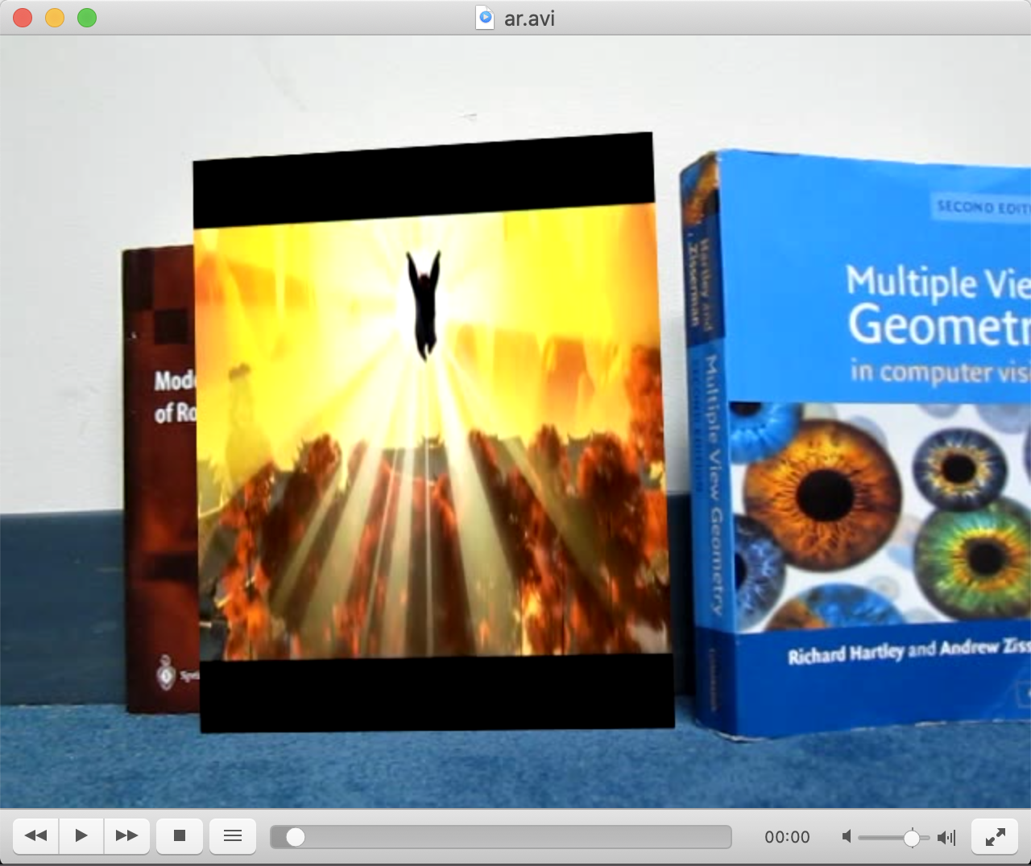Stop the video with the stop button
This screenshot has width=1031, height=866.
[x=180, y=836]
